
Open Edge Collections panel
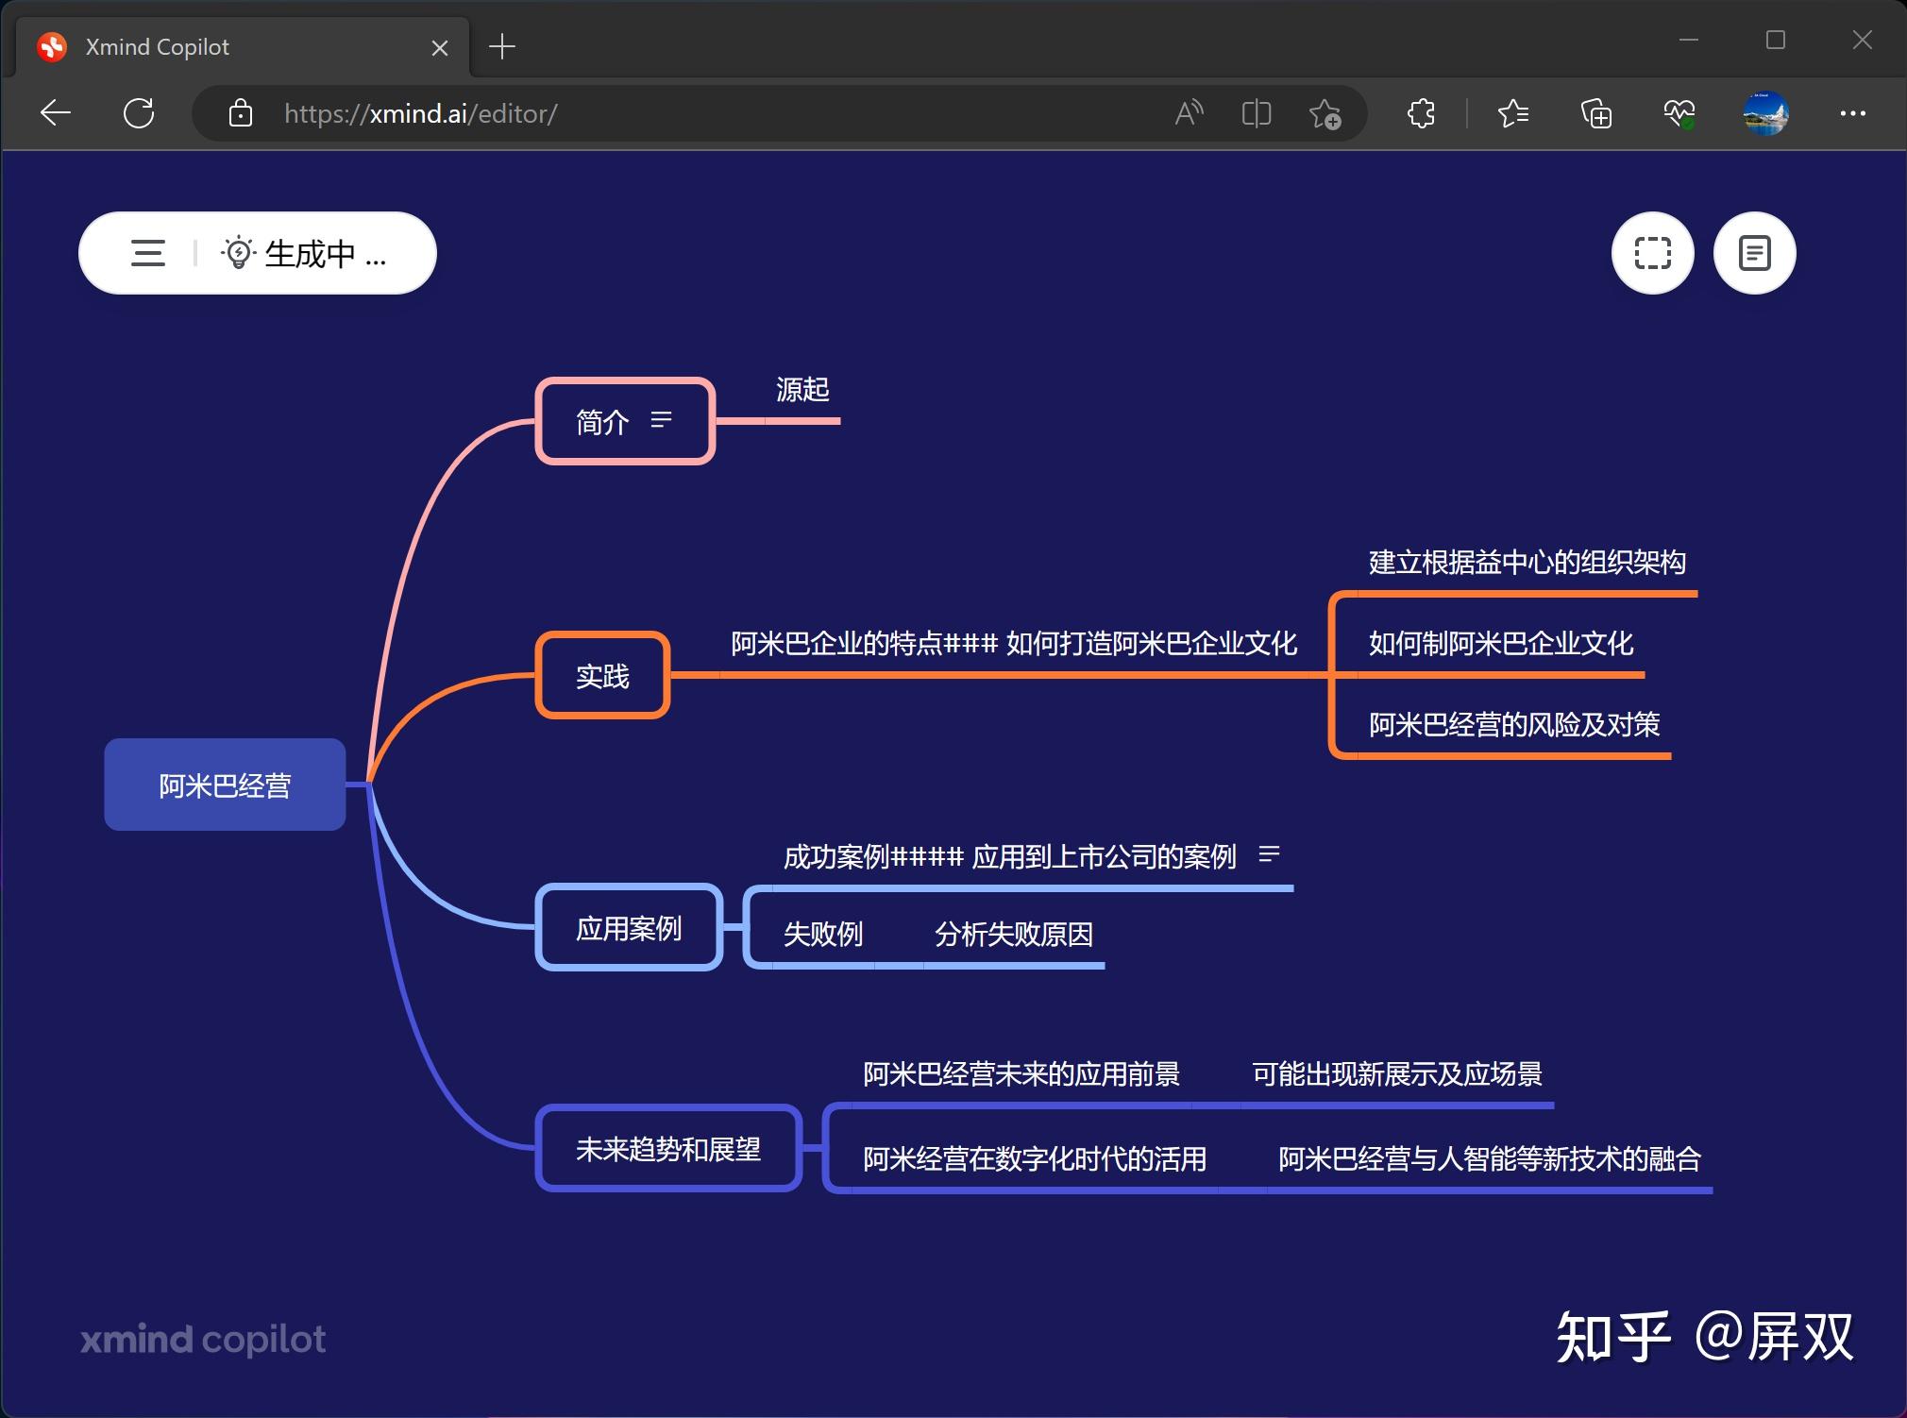click(1595, 112)
